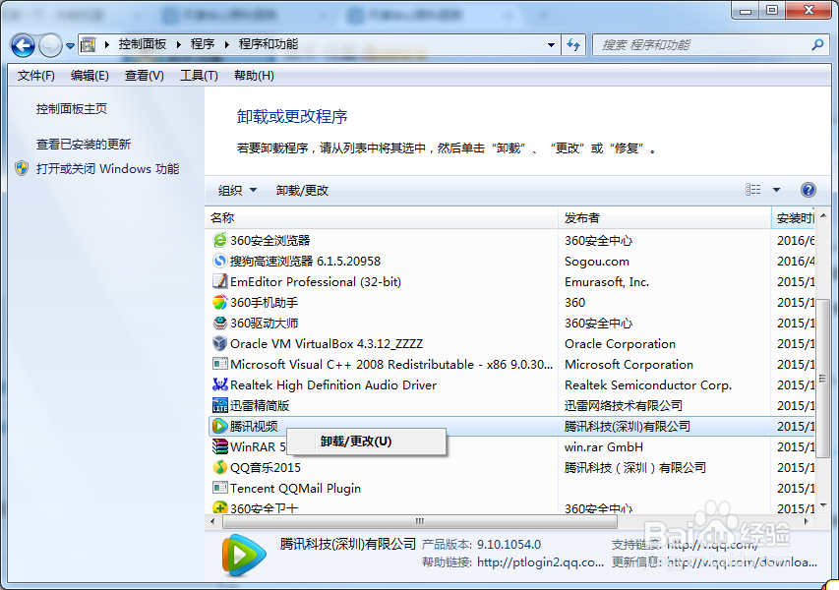This screenshot has width=839, height=590.
Task: Click the Tencent QQMail Plugin icon
Action: [220, 488]
